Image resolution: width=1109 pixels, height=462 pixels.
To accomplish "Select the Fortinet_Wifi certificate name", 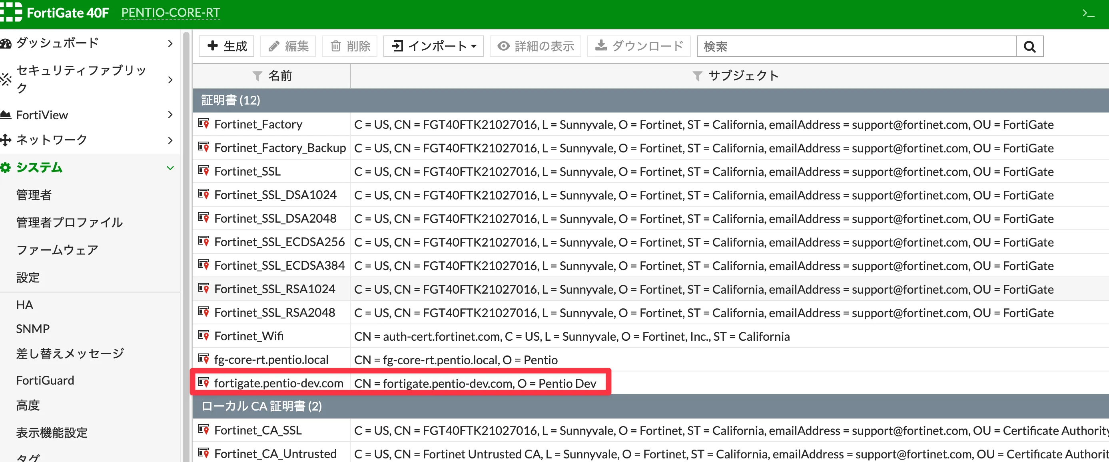I will 249,336.
